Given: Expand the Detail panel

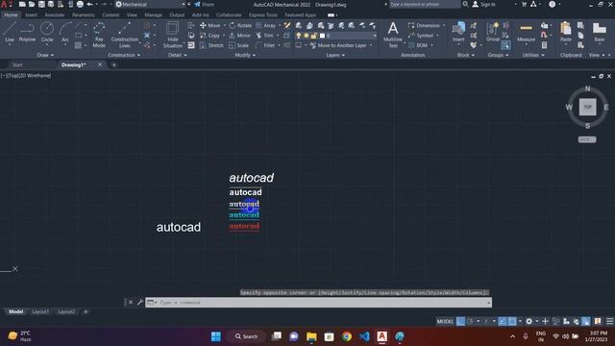Looking at the screenshot, I should click(x=177, y=56).
